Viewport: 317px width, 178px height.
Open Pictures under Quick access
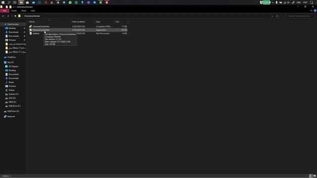coord(12,40)
